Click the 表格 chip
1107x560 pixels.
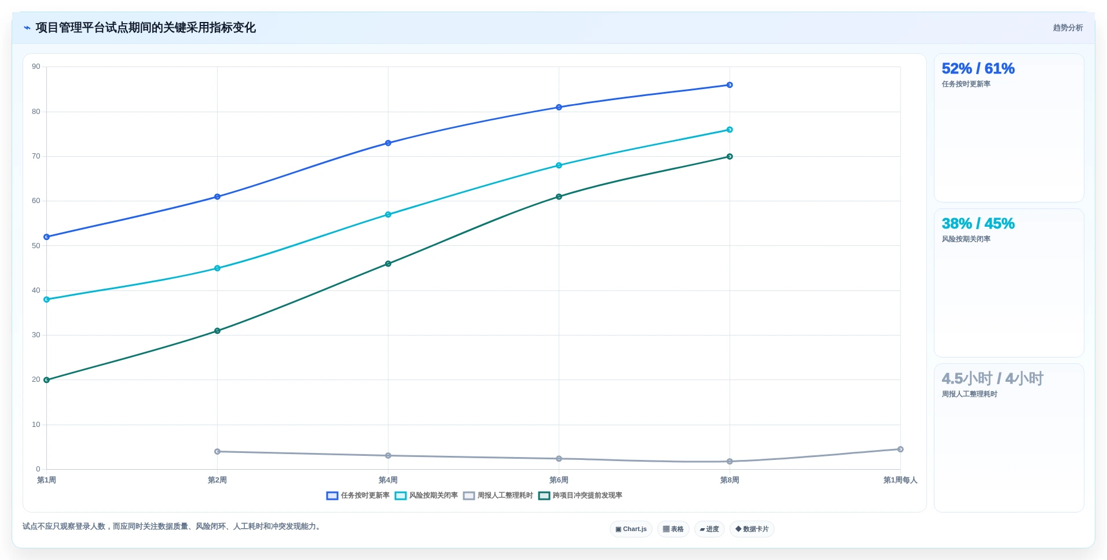(673, 529)
